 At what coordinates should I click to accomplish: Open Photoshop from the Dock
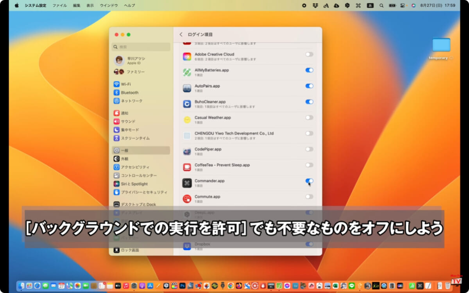(182, 286)
